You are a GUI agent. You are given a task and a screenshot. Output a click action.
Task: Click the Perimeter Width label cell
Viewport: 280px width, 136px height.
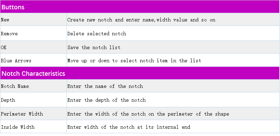(x=33, y=114)
